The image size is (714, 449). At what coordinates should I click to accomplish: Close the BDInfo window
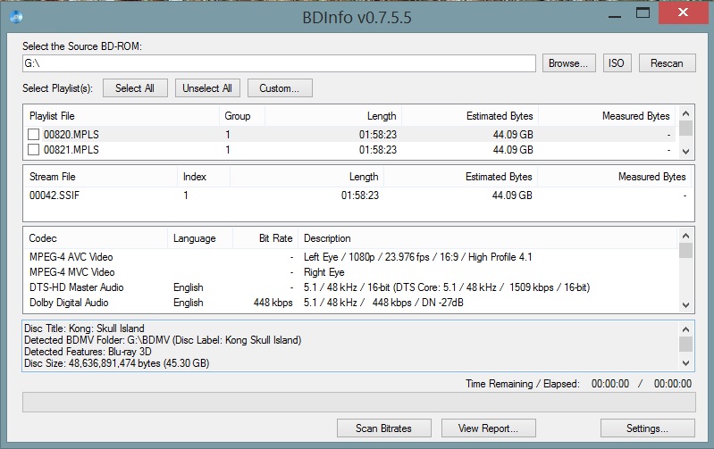[x=683, y=12]
